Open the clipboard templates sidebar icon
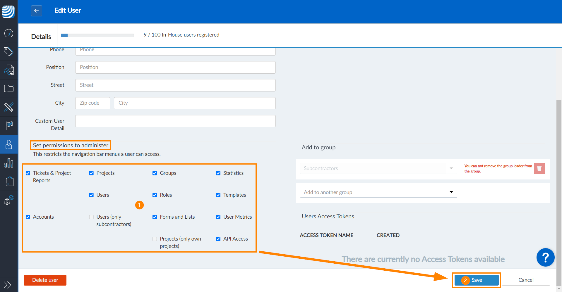This screenshot has width=562, height=292. coord(9,181)
